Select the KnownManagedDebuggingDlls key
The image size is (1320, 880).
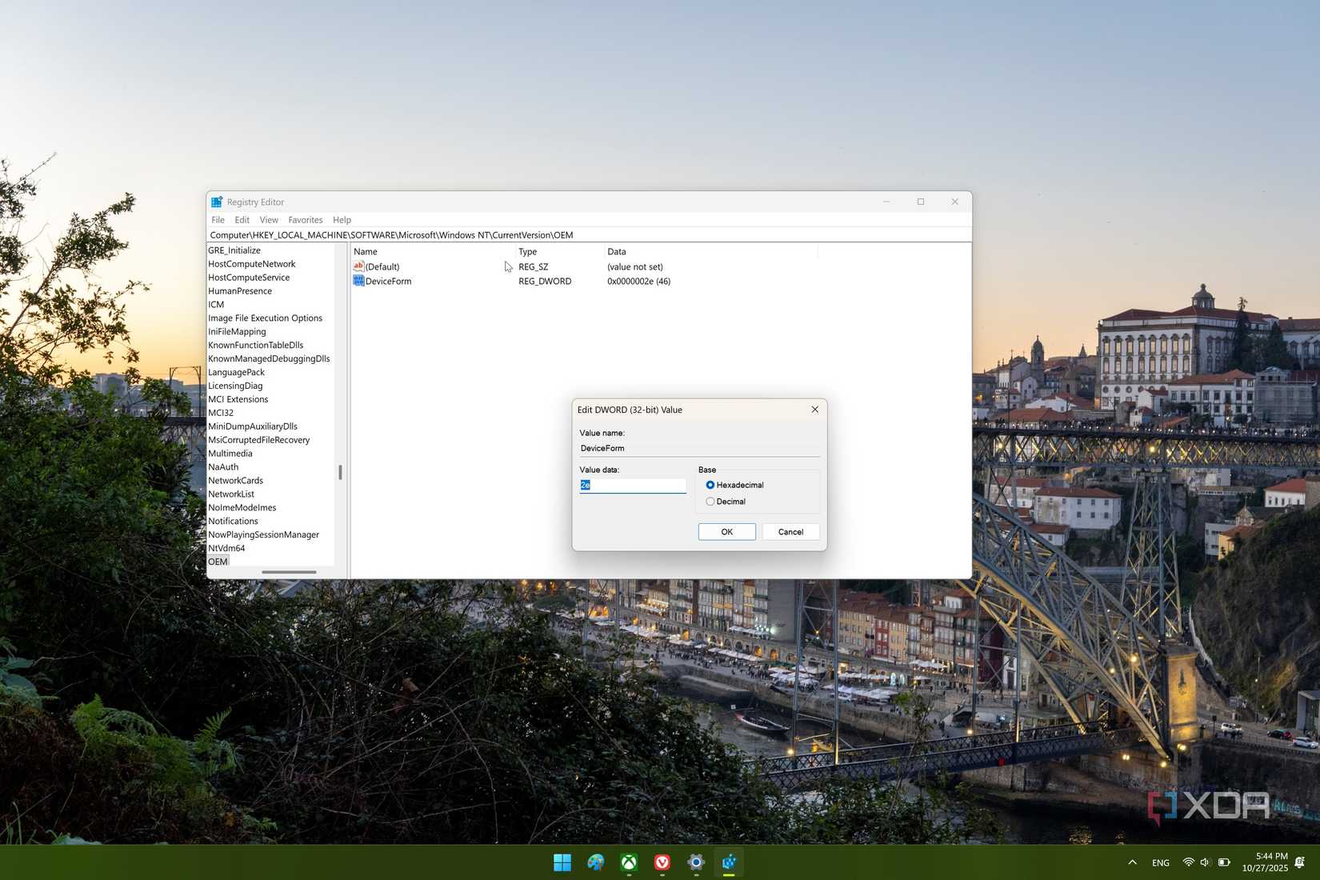click(x=269, y=359)
